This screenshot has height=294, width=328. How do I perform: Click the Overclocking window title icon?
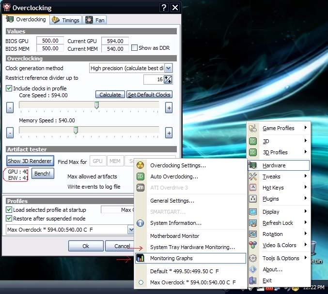(x=7, y=7)
